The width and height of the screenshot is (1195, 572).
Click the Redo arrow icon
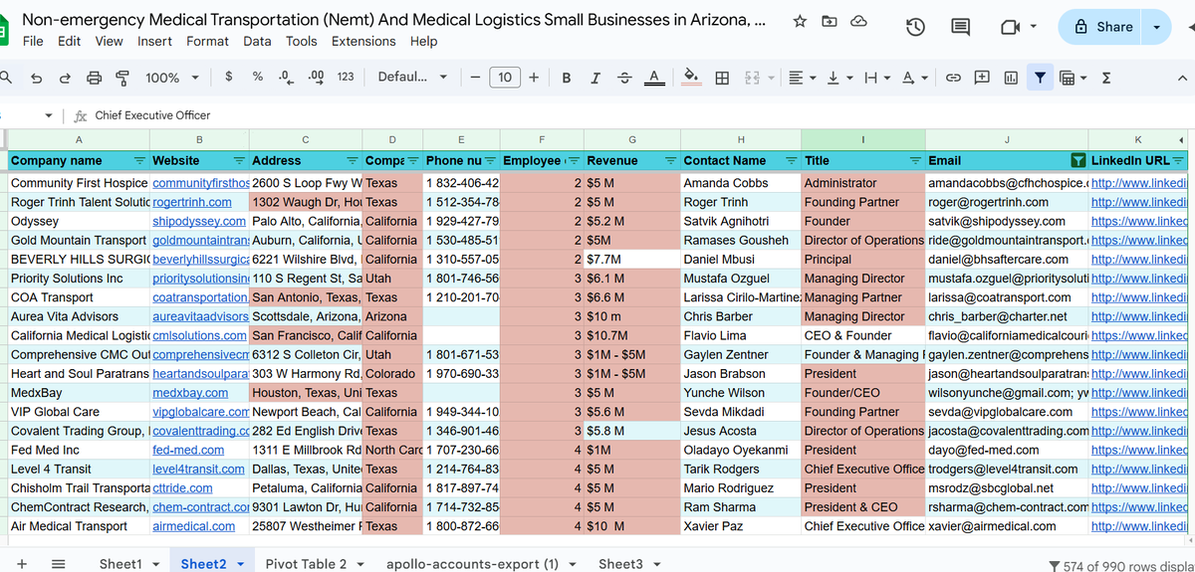65,78
